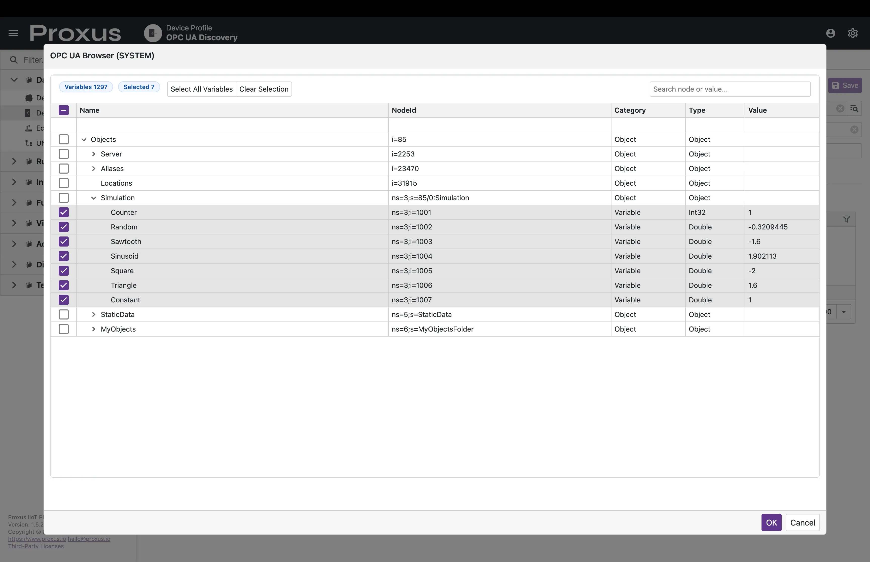This screenshot has width=870, height=562.
Task: Click the OPC UA Discovery profile icon
Action: [x=153, y=33]
